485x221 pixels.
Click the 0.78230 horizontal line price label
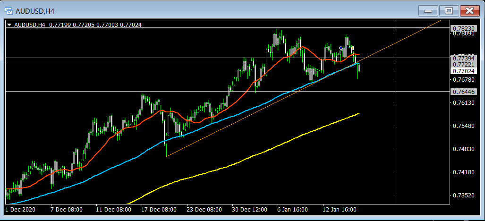pyautogui.click(x=464, y=28)
